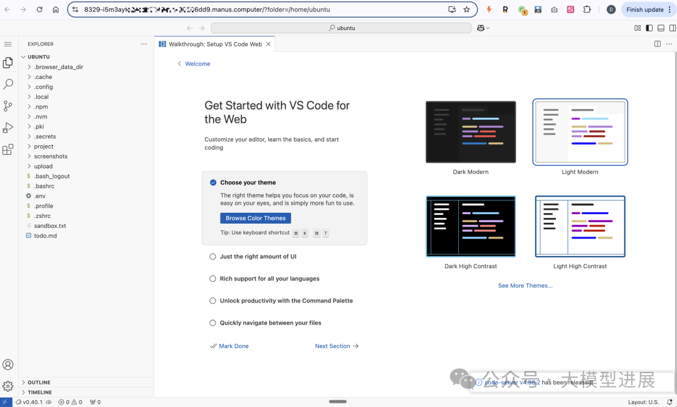Screen dimensions: 677x407
Task: Click the Customize Layout icon
Action: click(x=638, y=28)
